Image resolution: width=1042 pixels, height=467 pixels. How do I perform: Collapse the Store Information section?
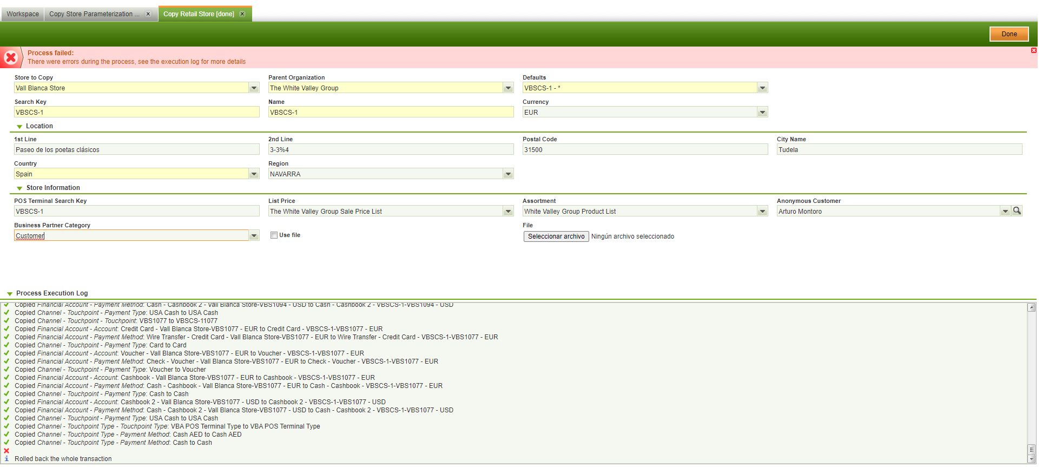click(19, 188)
